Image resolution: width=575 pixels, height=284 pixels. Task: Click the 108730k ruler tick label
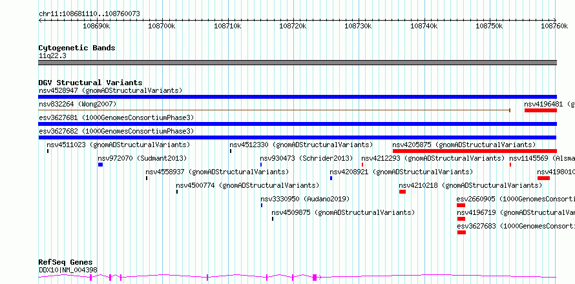coord(359,26)
